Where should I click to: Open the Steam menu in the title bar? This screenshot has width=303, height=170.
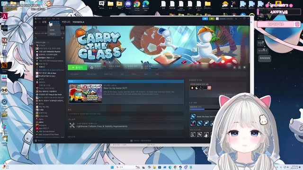38,18
